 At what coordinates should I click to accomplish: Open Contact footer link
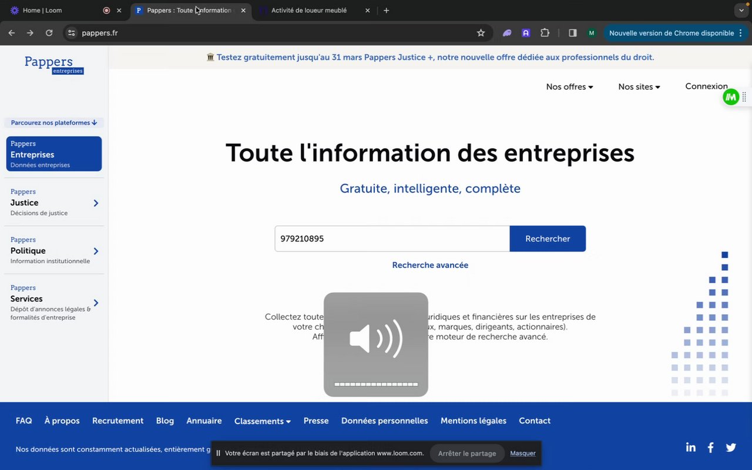pos(535,421)
